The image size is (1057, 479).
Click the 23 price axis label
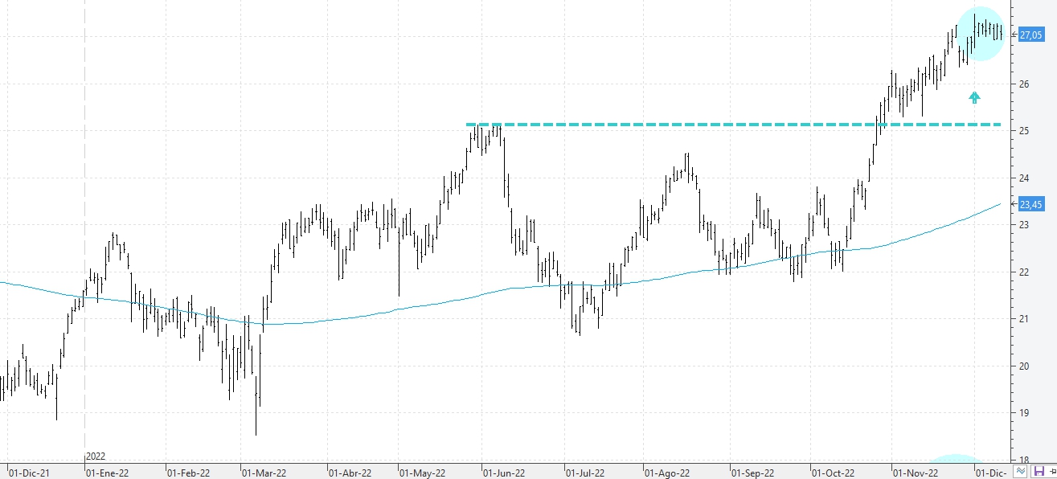1025,225
